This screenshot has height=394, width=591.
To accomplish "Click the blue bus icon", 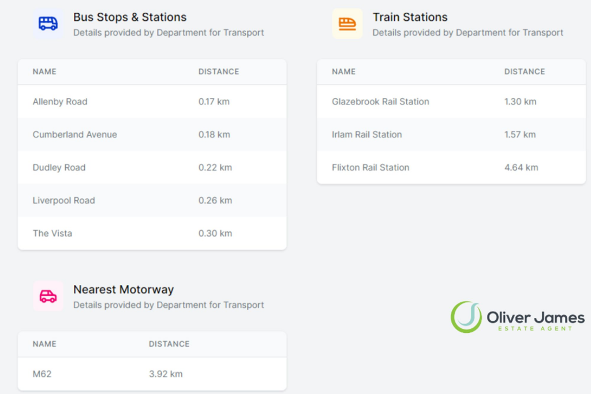I will click(48, 23).
